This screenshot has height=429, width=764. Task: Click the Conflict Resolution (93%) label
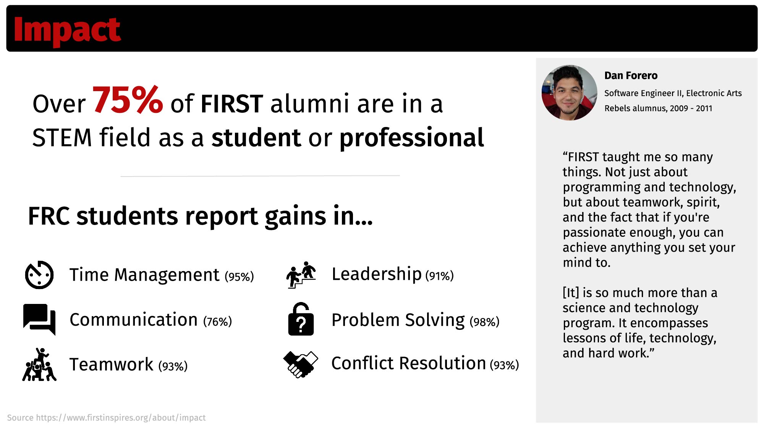pos(425,363)
